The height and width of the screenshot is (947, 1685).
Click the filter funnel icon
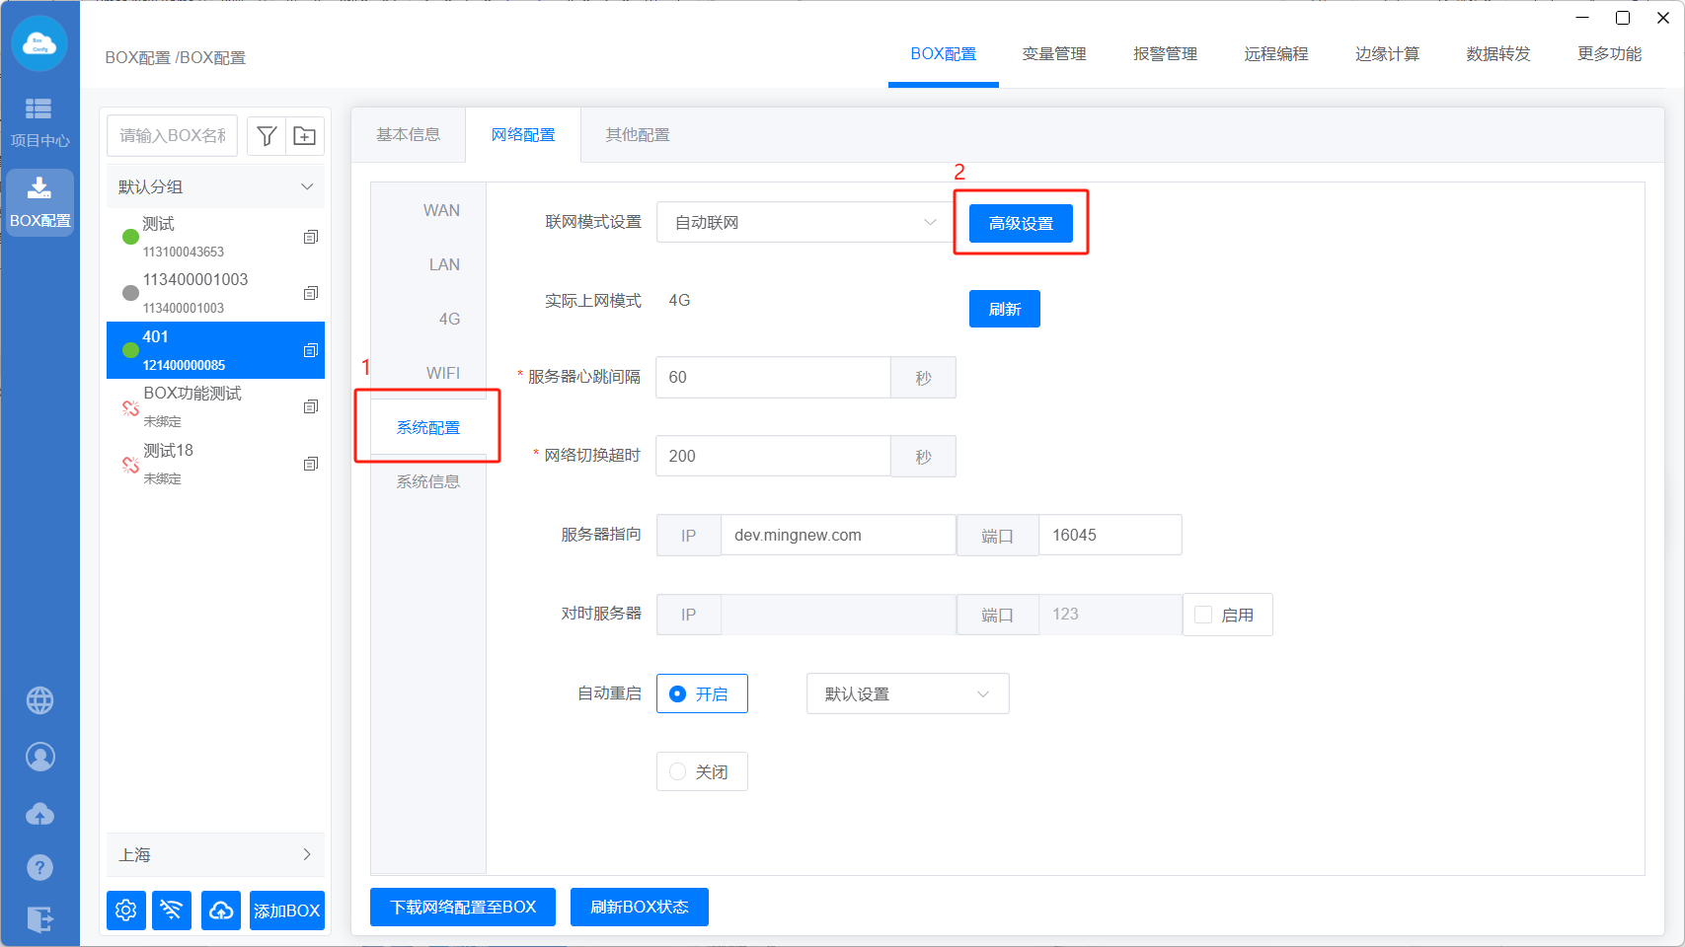266,136
